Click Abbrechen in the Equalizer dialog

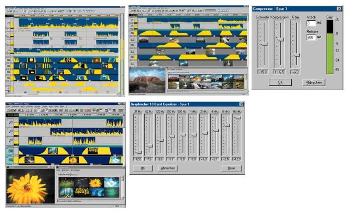[168, 168]
